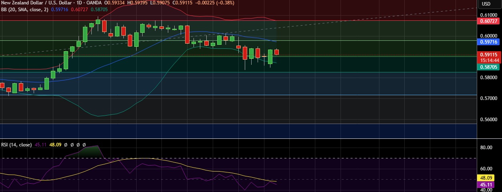Click the 0.56000 price scale tick

(x=489, y=119)
